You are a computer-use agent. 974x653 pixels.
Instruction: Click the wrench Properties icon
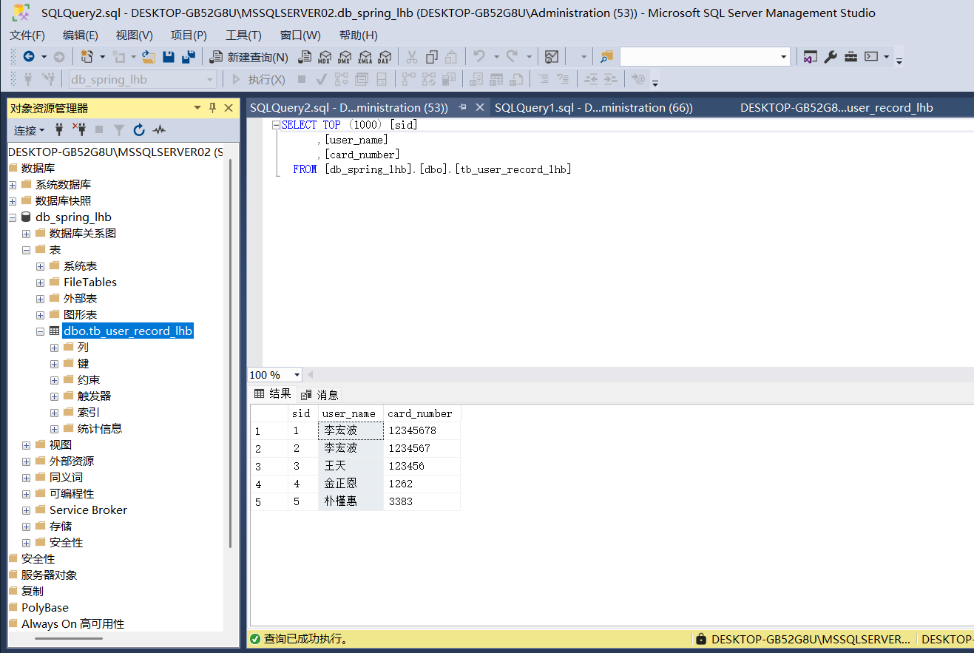click(831, 57)
